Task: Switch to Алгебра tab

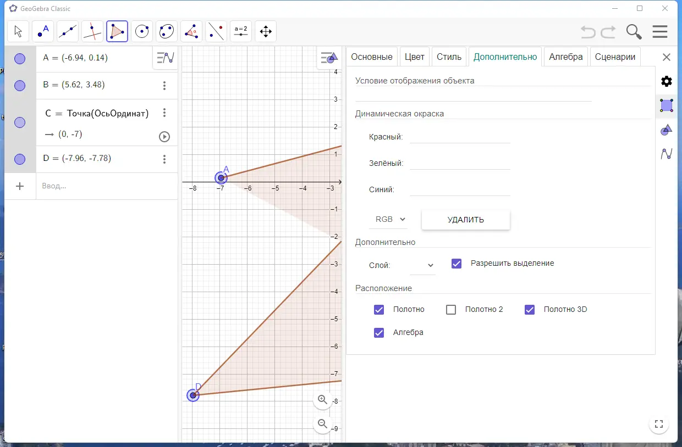Action: (x=566, y=57)
